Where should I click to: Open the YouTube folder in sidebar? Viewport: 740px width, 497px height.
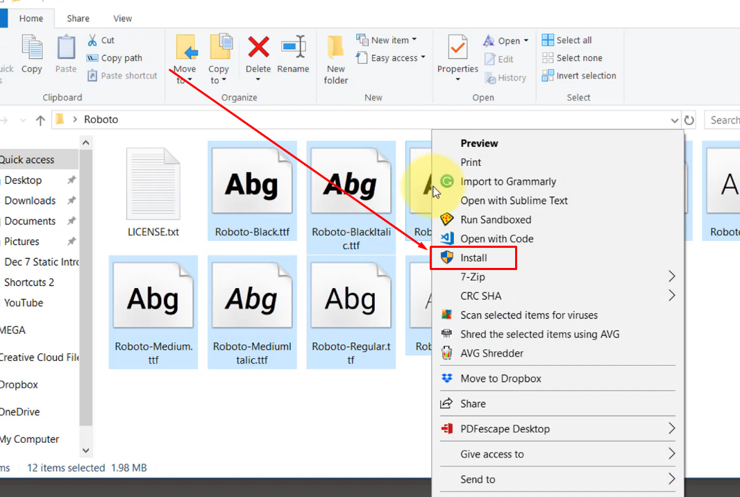(24, 303)
